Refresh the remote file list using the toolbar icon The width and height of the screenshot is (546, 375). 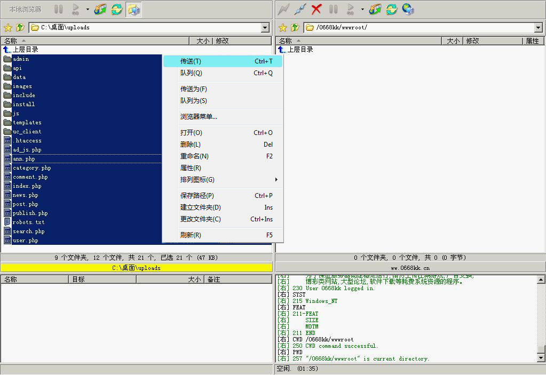coord(392,10)
